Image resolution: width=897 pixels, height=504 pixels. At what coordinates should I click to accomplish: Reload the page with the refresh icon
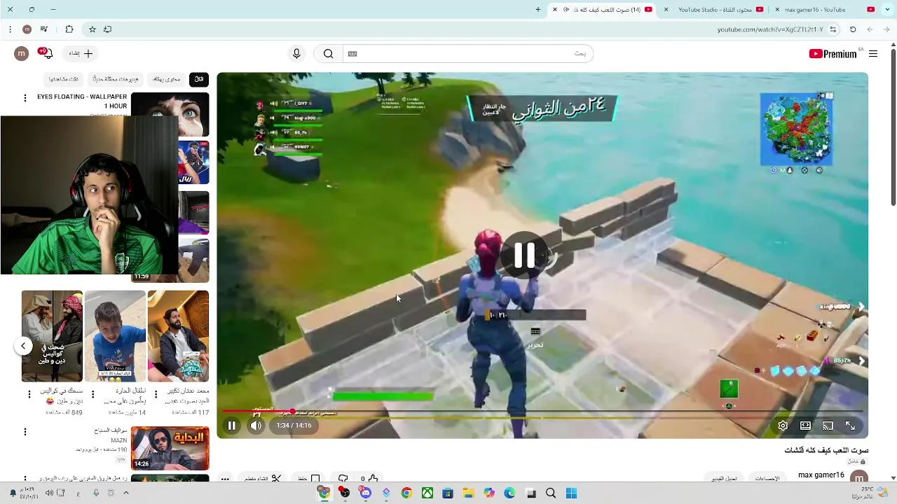click(x=853, y=29)
